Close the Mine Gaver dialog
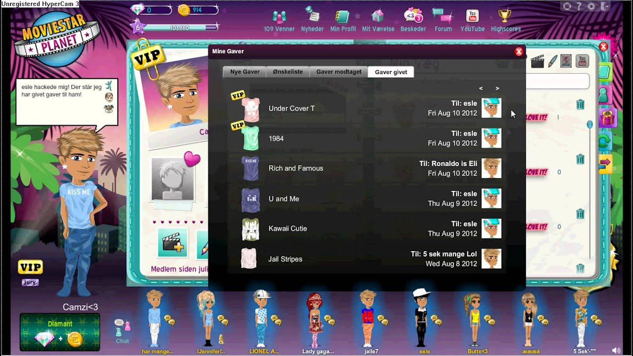This screenshot has width=633, height=356. [x=519, y=51]
